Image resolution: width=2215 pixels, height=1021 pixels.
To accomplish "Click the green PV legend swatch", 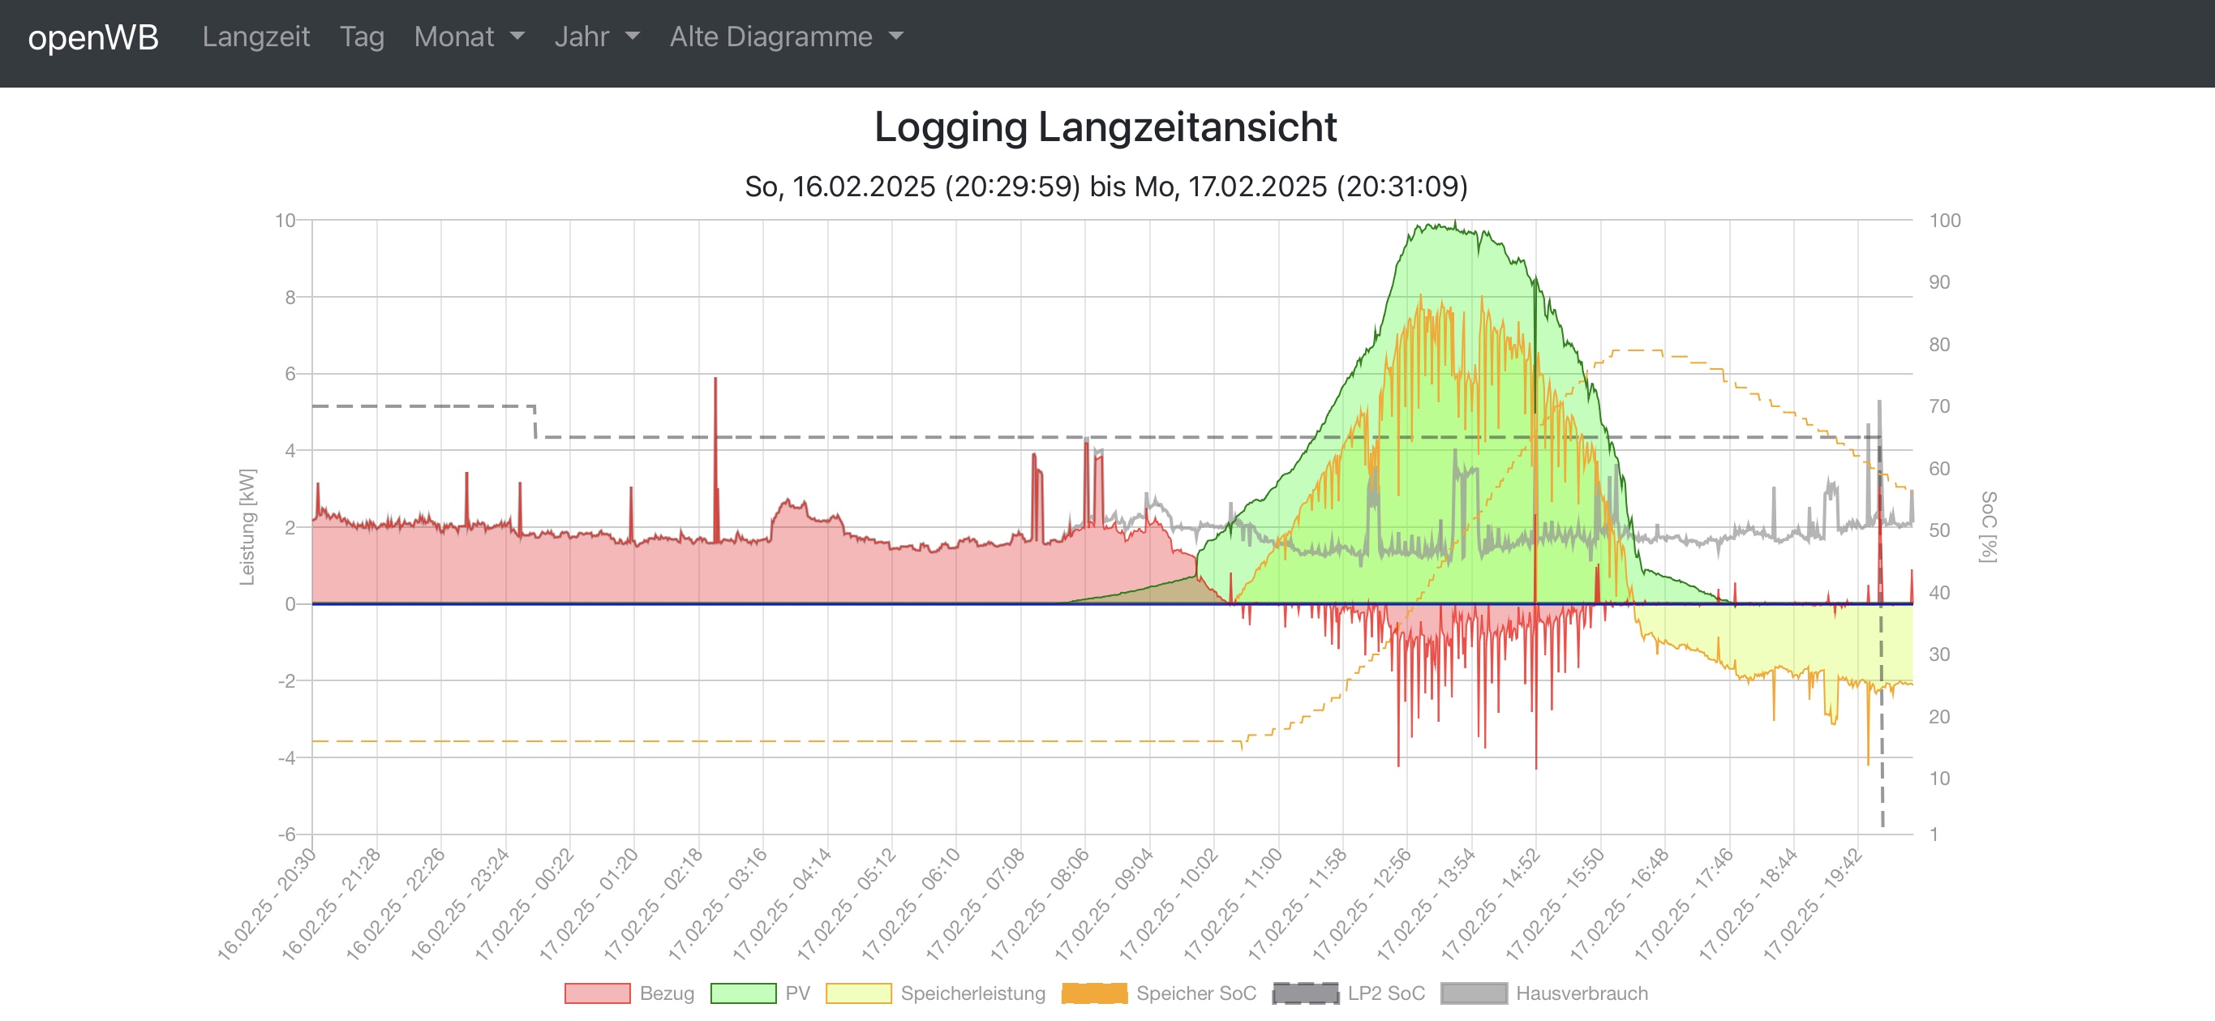I will (x=743, y=993).
